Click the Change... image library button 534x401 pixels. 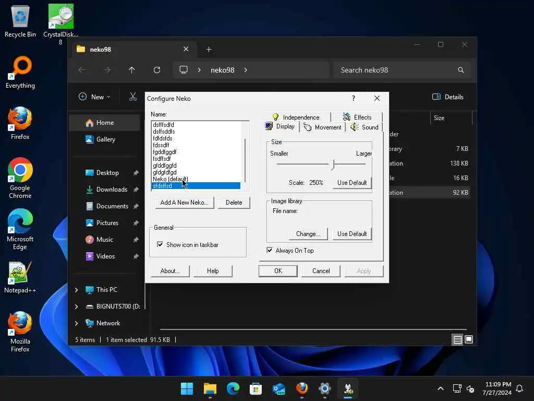pyautogui.click(x=308, y=233)
